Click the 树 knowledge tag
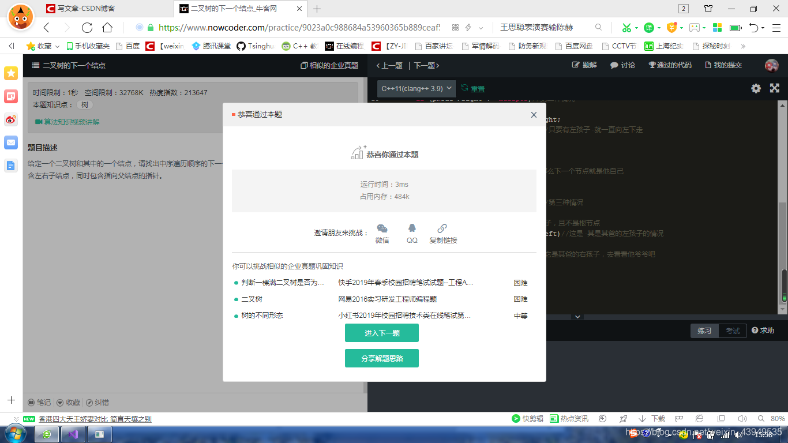This screenshot has width=788, height=443. coord(85,104)
